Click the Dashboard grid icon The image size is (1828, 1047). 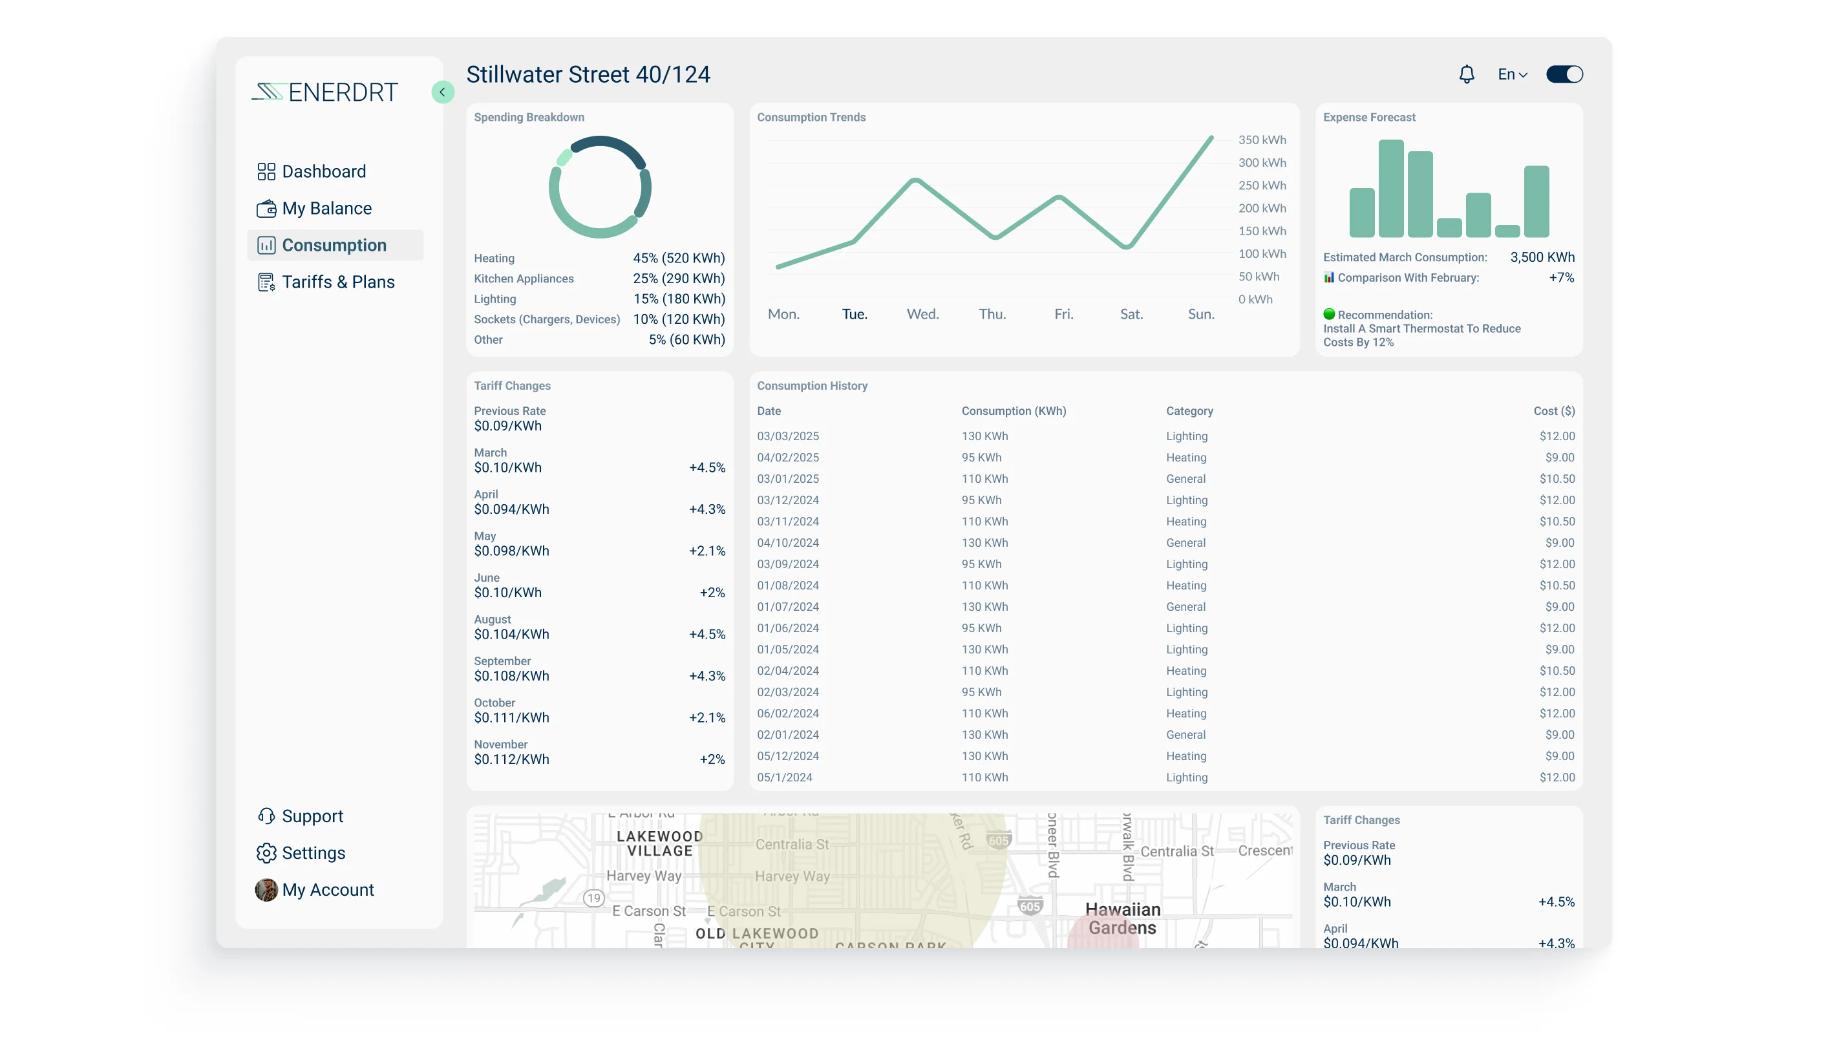pos(266,171)
